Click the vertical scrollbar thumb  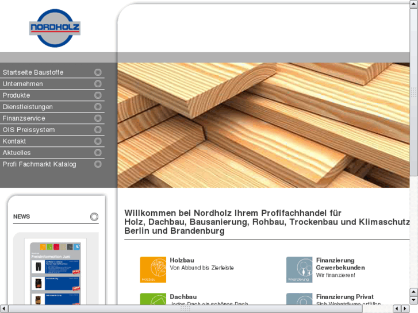[414, 92]
